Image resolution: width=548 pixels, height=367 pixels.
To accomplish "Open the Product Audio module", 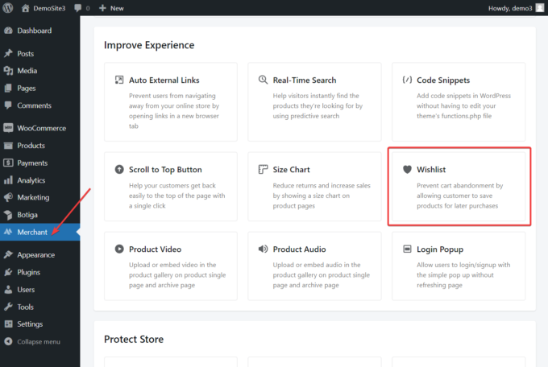I will coord(314,266).
